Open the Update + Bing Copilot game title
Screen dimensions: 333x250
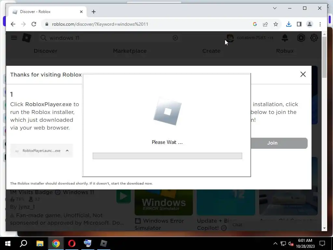(x=217, y=225)
